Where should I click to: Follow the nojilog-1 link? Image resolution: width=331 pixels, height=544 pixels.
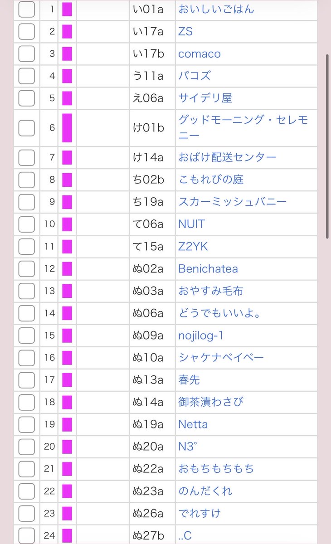[x=201, y=335]
